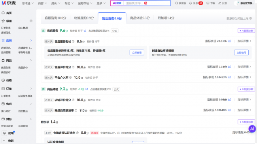257x144 pixels.
Task: Click the 京麦 logo
Action: (9, 3)
